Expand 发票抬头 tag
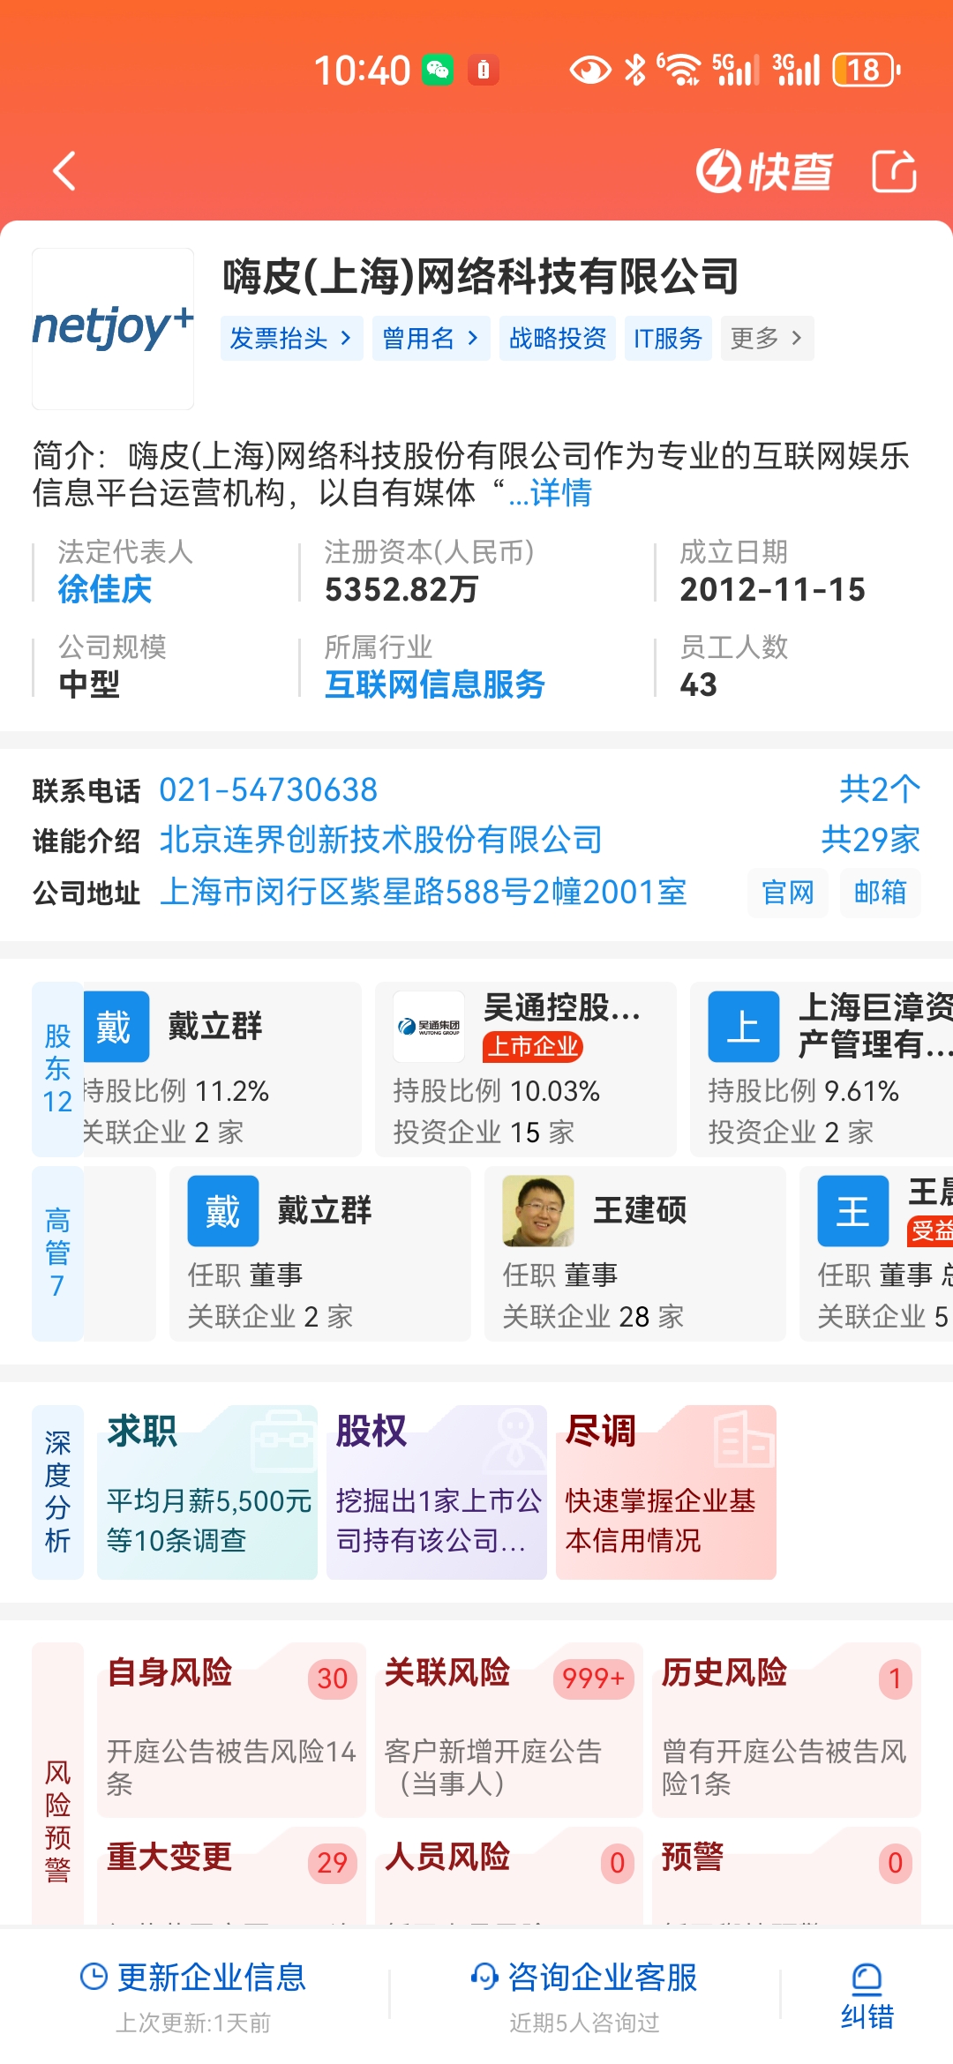The width and height of the screenshot is (953, 2064). coord(291,339)
